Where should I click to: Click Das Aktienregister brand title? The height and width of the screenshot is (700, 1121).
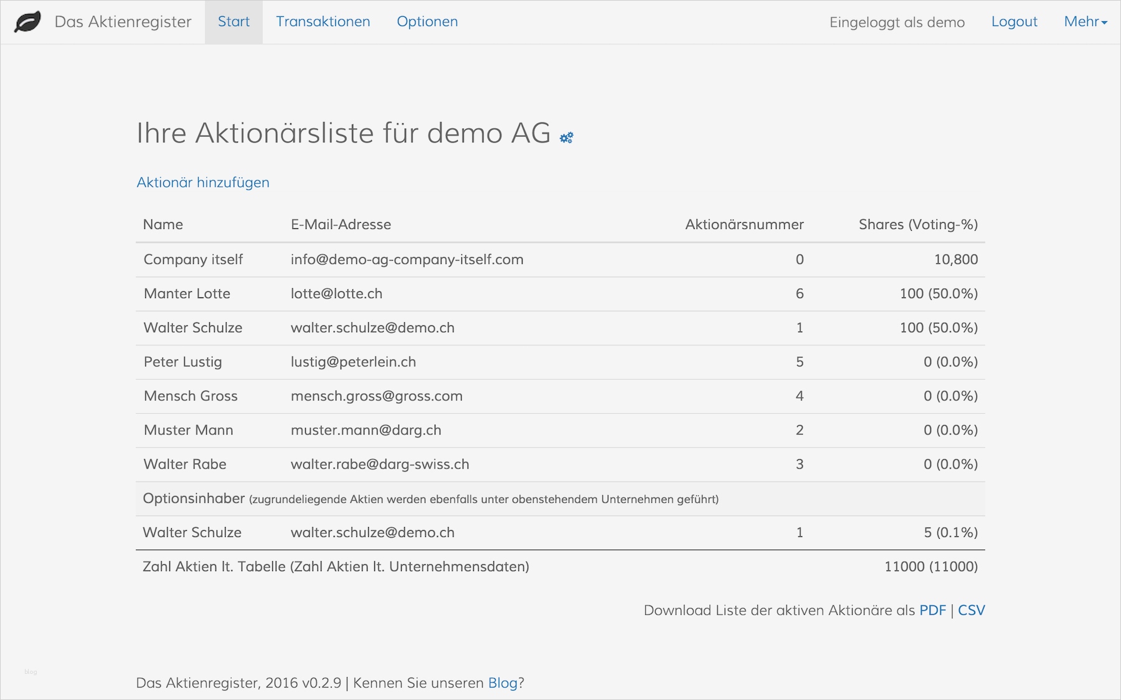(123, 22)
